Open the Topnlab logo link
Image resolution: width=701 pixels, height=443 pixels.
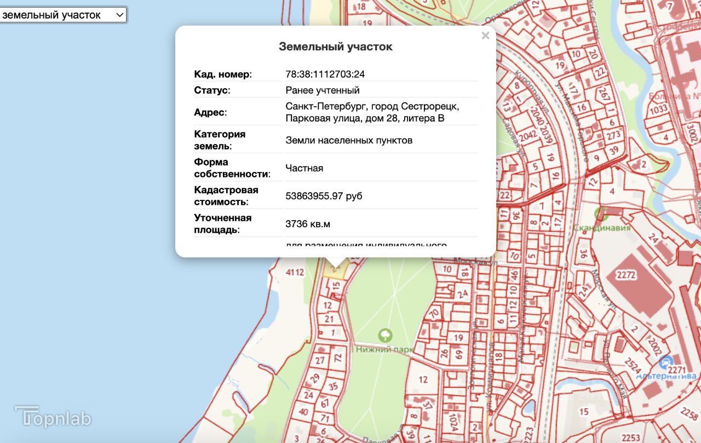[x=53, y=417]
